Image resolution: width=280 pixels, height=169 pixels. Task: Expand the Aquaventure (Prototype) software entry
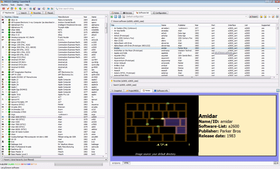(112, 60)
